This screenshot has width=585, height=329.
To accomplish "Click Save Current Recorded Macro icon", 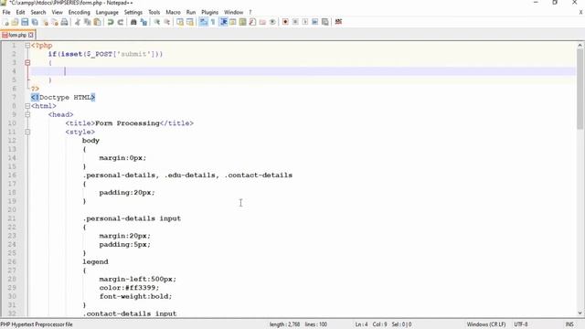I will 325,22.
